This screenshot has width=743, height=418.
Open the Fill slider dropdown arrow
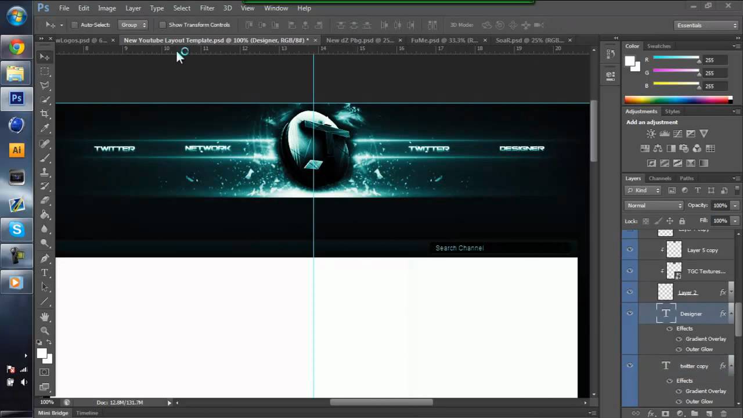(x=735, y=221)
